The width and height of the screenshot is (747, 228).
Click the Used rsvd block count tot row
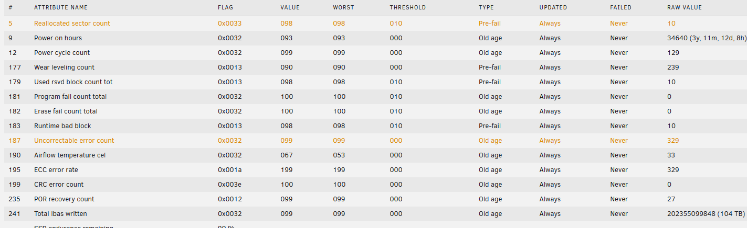click(x=373, y=82)
